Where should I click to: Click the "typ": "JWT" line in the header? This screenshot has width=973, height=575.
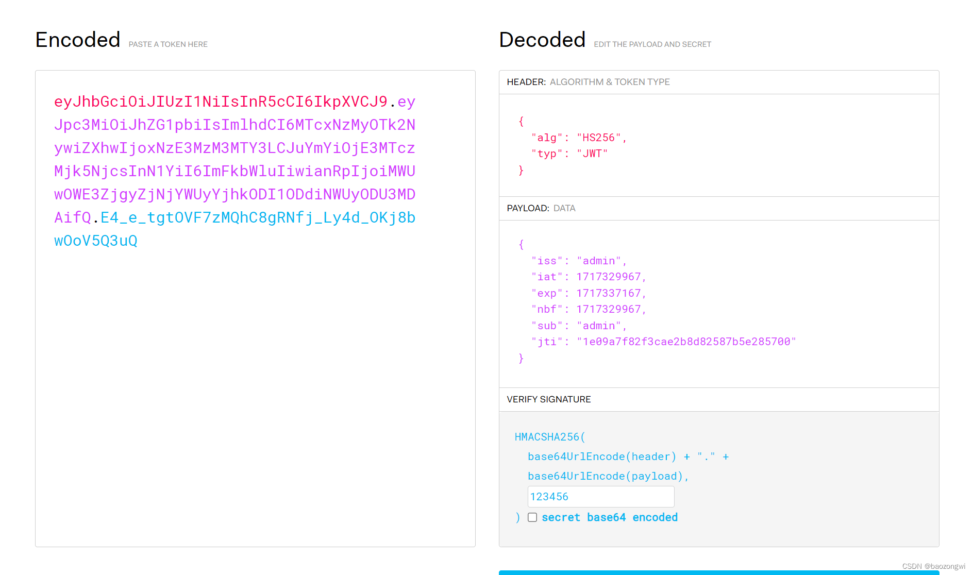pyautogui.click(x=569, y=154)
